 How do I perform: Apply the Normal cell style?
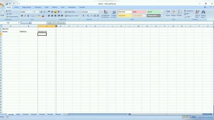125,12
